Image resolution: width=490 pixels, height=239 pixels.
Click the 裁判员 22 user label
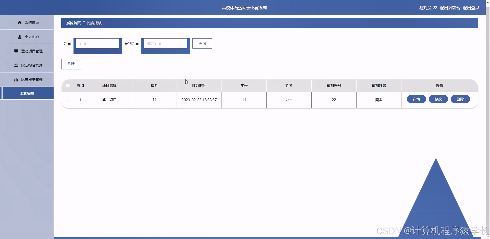coord(428,8)
